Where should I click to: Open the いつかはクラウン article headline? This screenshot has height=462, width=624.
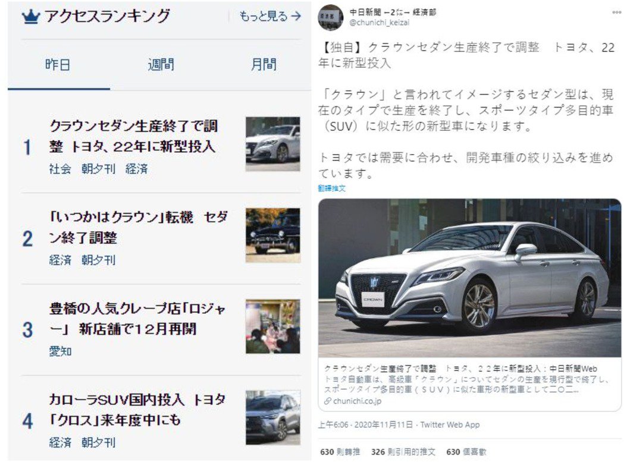click(139, 227)
